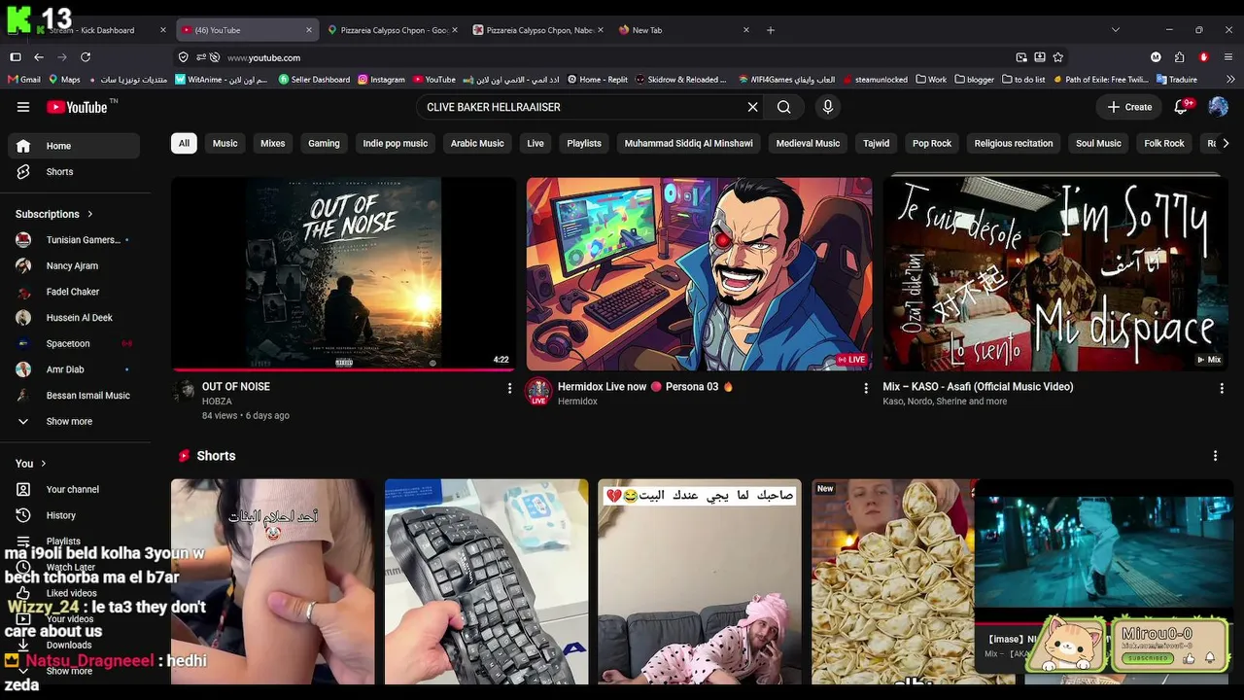The width and height of the screenshot is (1244, 700).
Task: Open options menu for OUT OF NOISE
Action: [509, 388]
